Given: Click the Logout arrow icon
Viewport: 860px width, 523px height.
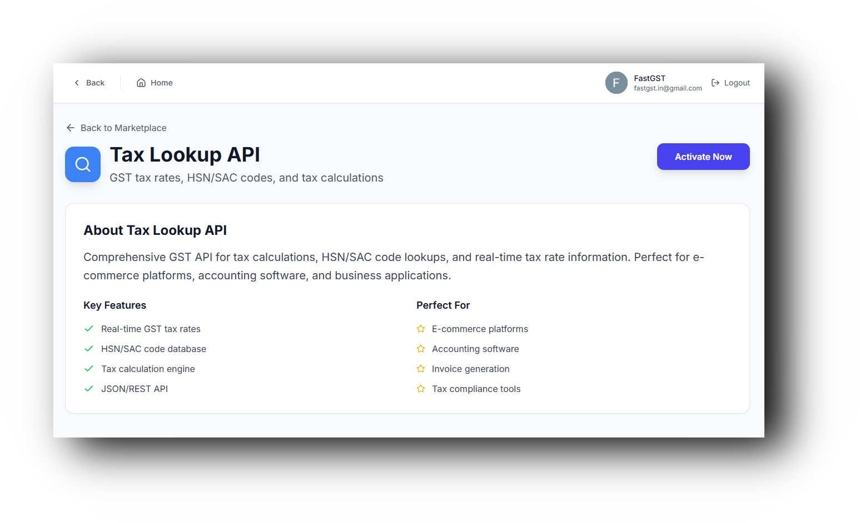Looking at the screenshot, I should pyautogui.click(x=715, y=83).
